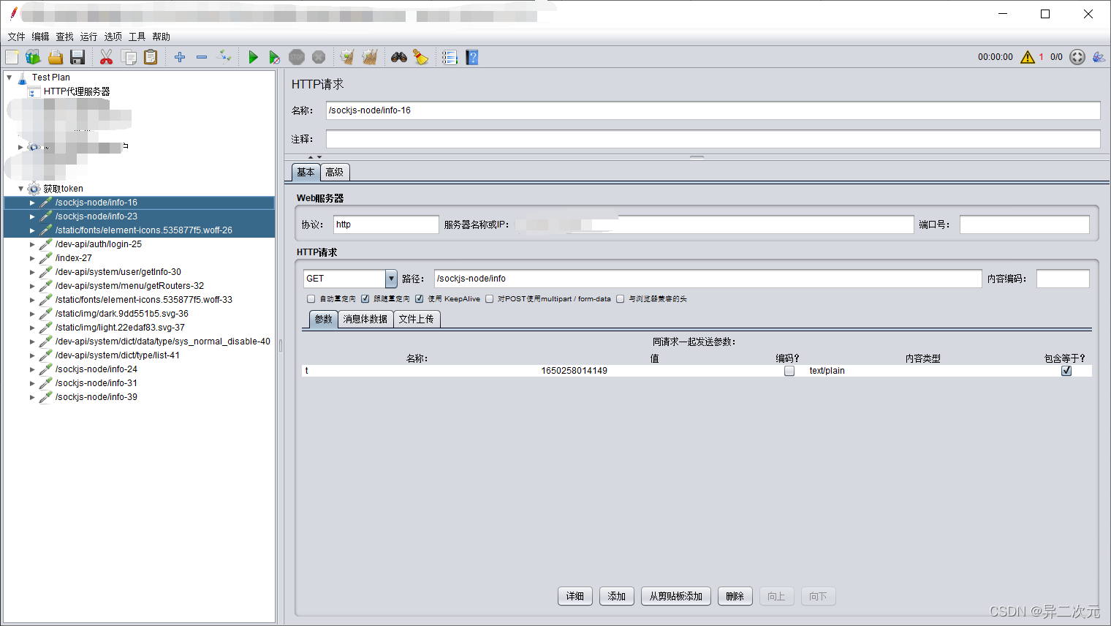This screenshot has width=1111, height=626.
Task: Expand /dev-api/auth/login-25 node
Action: coord(32,244)
